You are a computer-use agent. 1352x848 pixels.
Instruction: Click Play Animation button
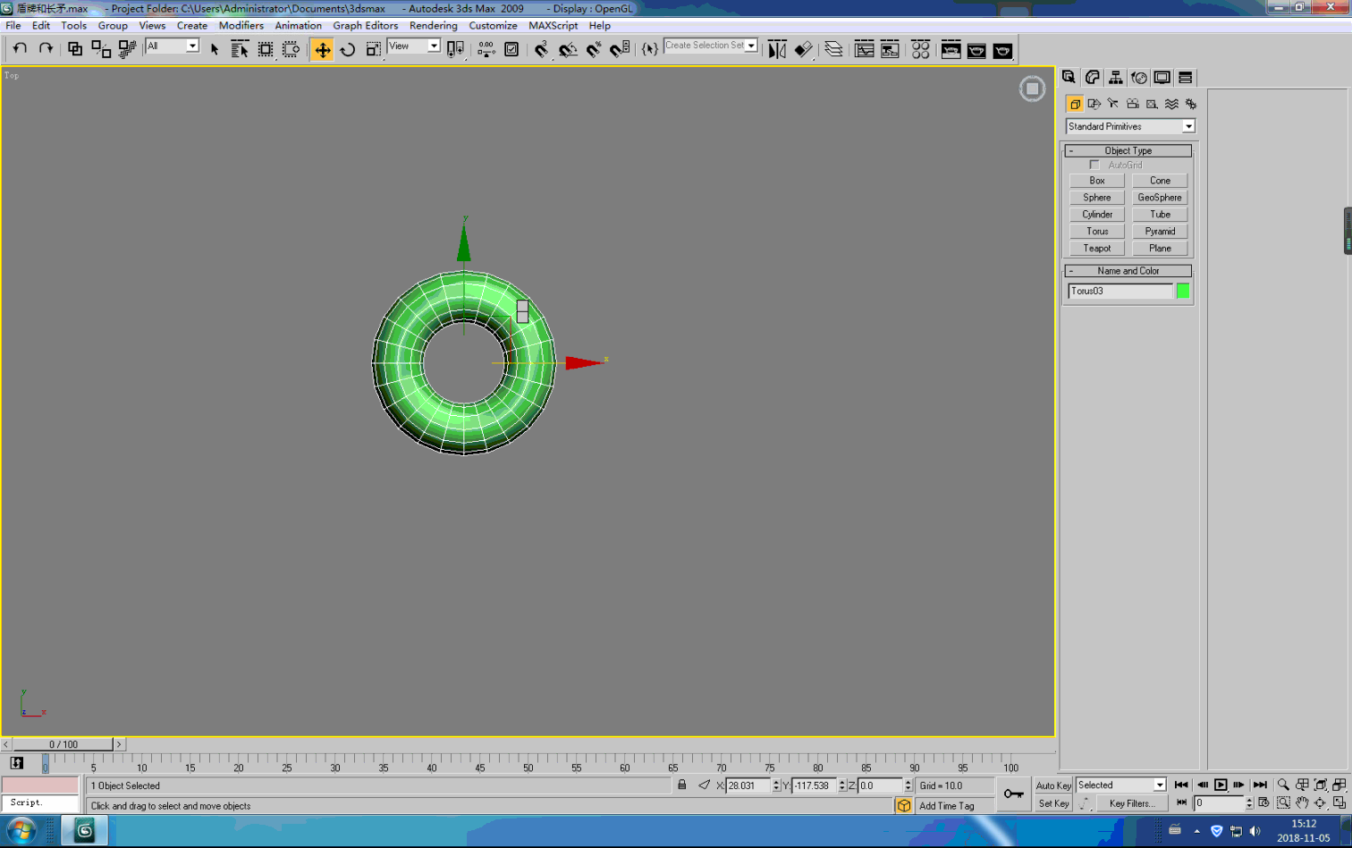point(1221,784)
